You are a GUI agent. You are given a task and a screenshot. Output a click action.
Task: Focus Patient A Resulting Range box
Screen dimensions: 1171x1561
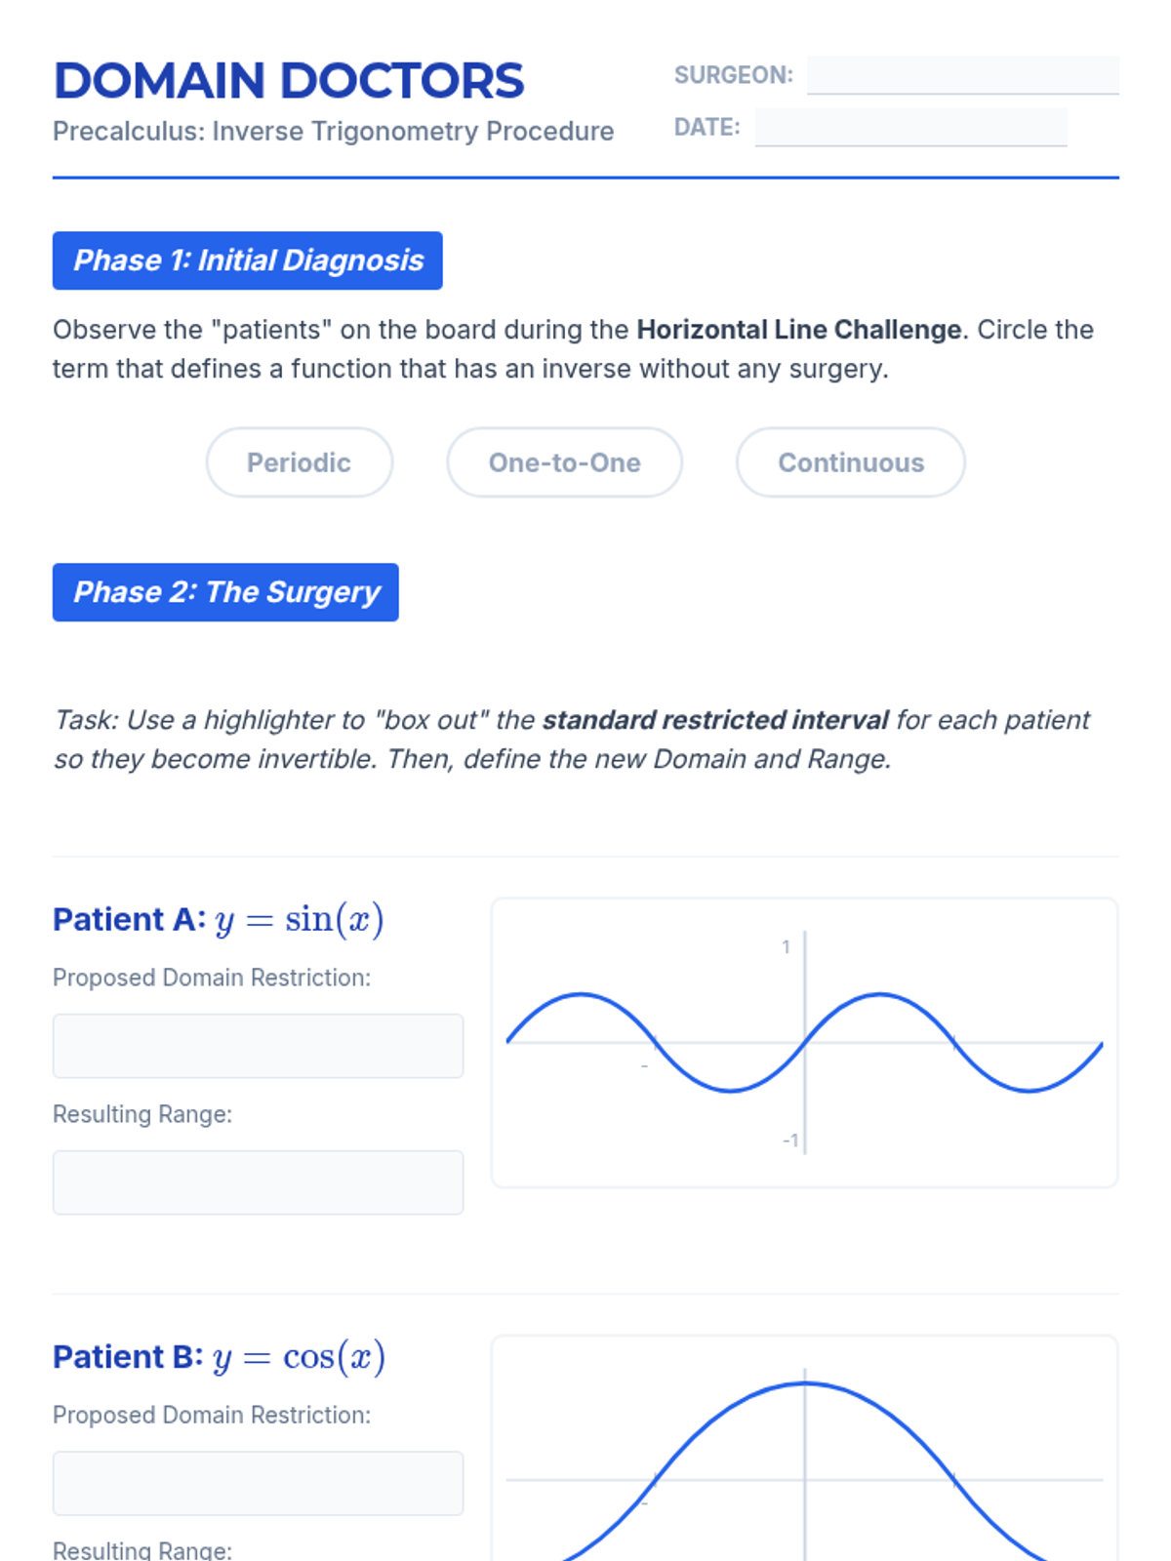tap(258, 1182)
